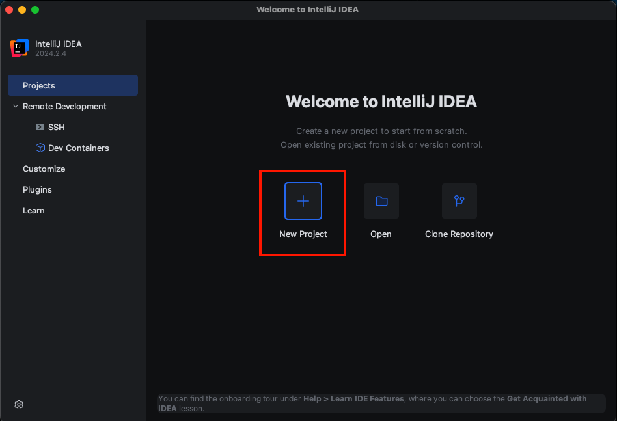Click the onboarding tour tip at the bottom
617x421 pixels.
[x=381, y=403]
